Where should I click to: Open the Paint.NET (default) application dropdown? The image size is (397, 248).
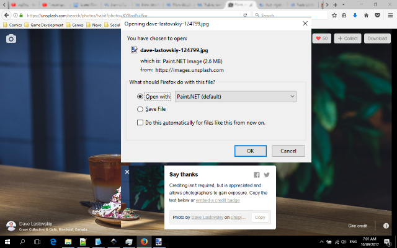(236, 97)
